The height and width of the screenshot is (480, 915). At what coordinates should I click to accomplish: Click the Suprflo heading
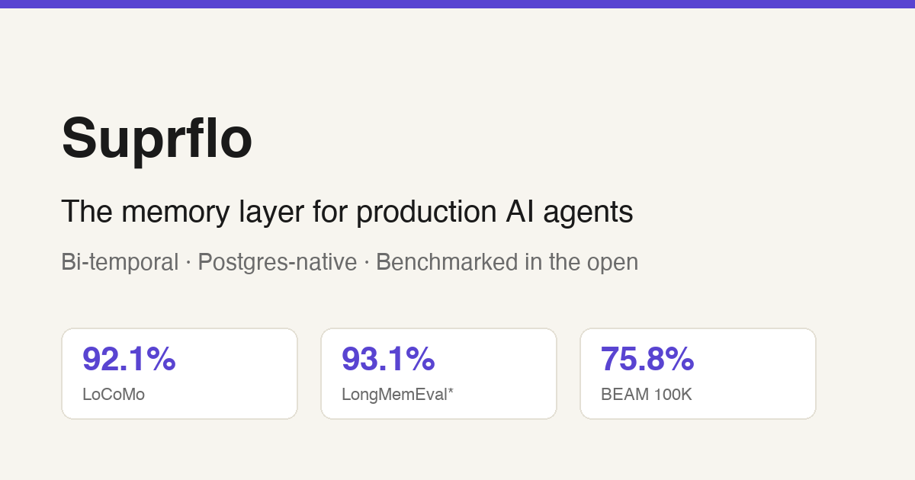[x=157, y=139]
